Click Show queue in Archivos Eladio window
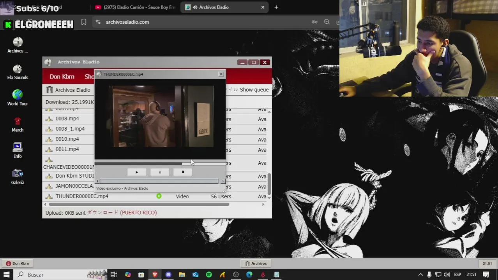The height and width of the screenshot is (280, 498). [254, 90]
